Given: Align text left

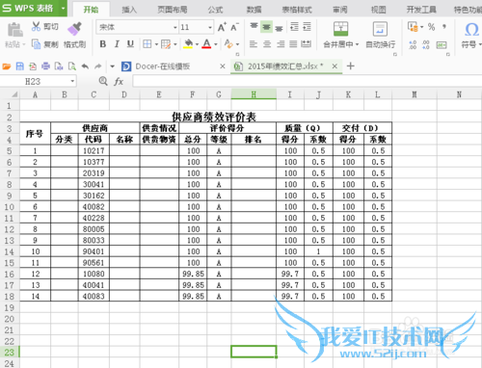Looking at the screenshot, I should 254,44.
